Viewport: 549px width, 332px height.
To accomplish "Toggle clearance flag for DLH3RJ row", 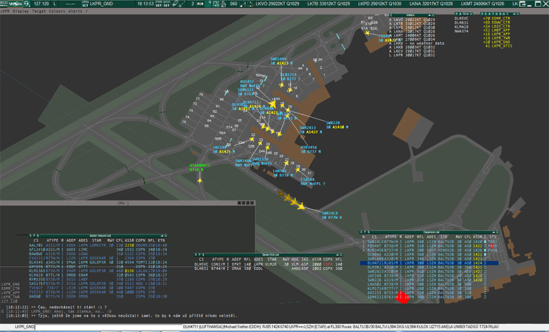I will (485, 267).
